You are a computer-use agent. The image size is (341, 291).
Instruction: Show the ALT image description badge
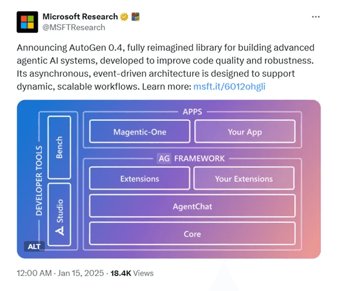pos(34,246)
